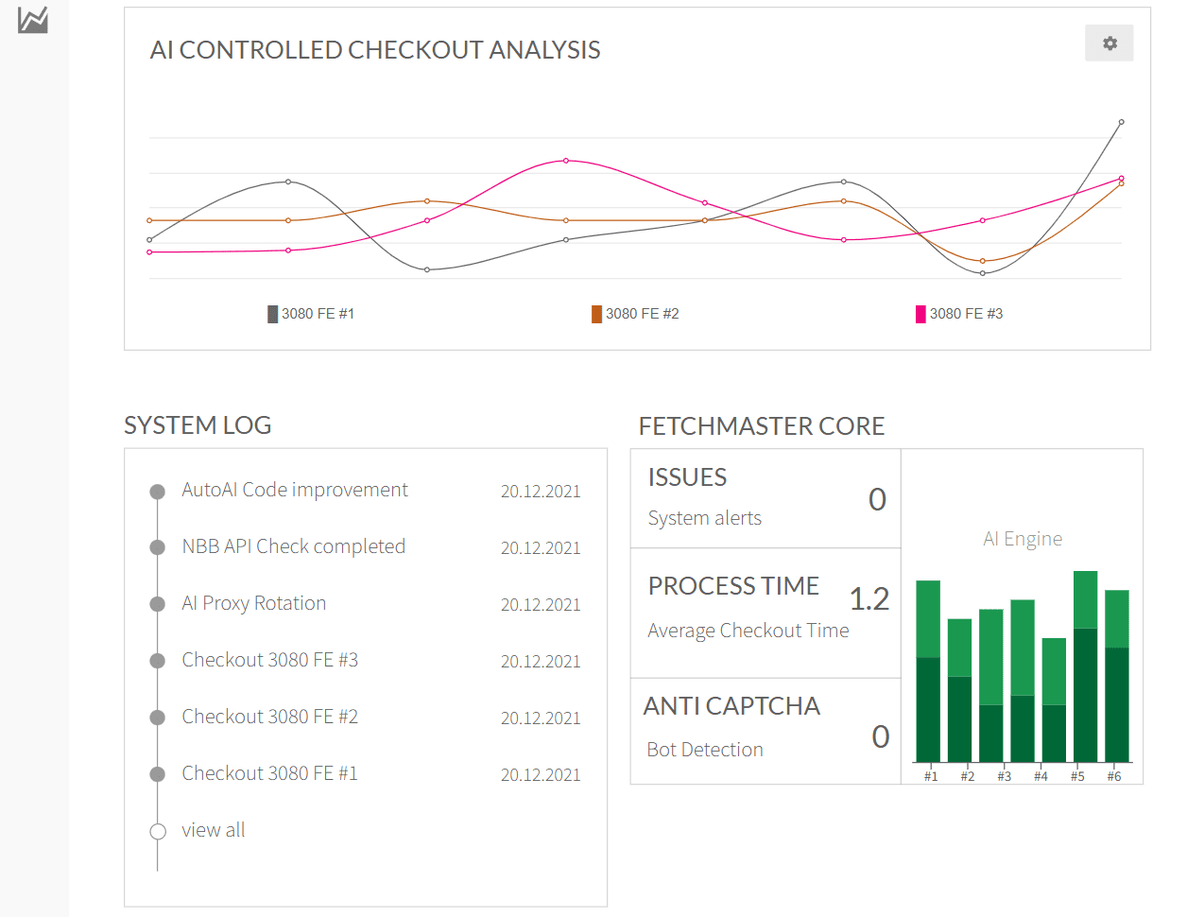The height and width of the screenshot is (917, 1187).
Task: Open the NBB API Check completed entry
Action: 293,546
